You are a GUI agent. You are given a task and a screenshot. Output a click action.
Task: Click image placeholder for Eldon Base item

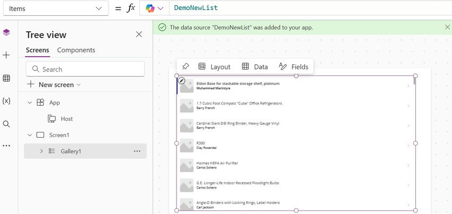187,86
